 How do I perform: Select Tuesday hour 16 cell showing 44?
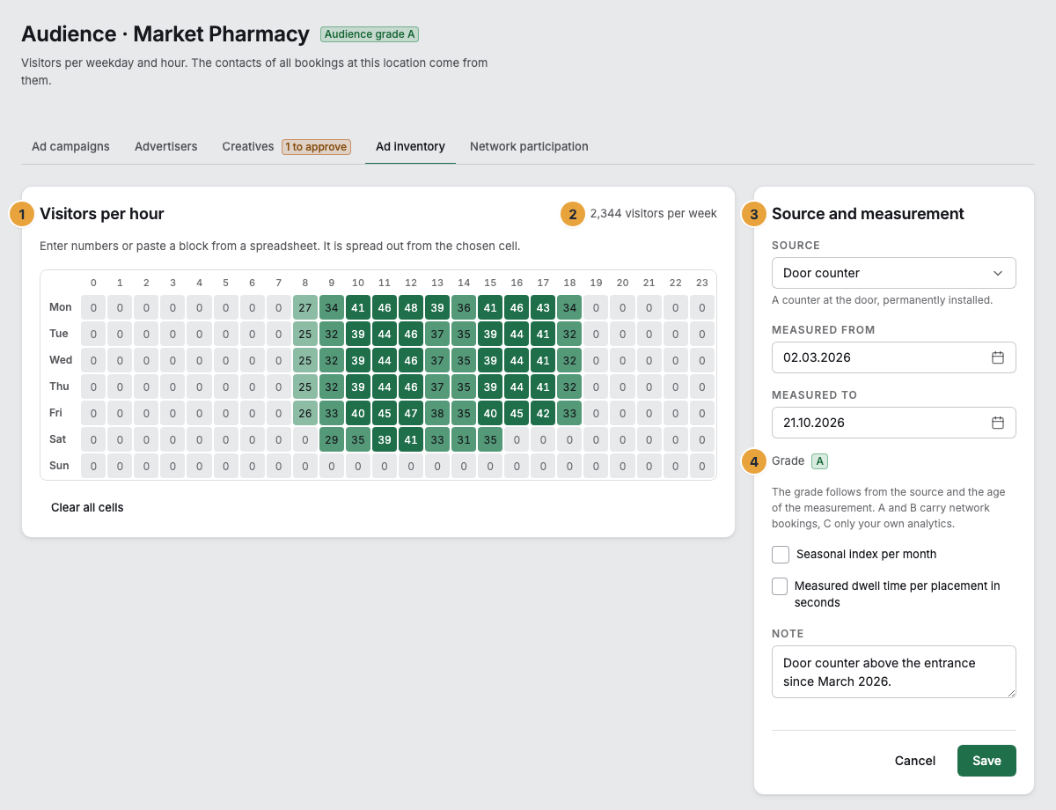(x=517, y=335)
